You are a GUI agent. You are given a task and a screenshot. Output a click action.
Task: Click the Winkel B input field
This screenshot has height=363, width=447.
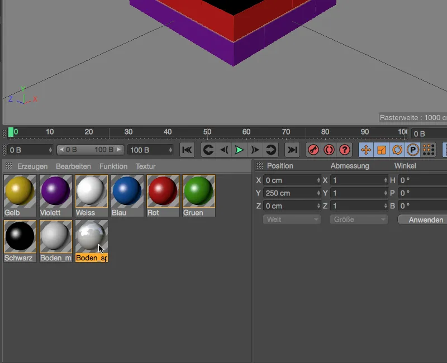(422, 206)
